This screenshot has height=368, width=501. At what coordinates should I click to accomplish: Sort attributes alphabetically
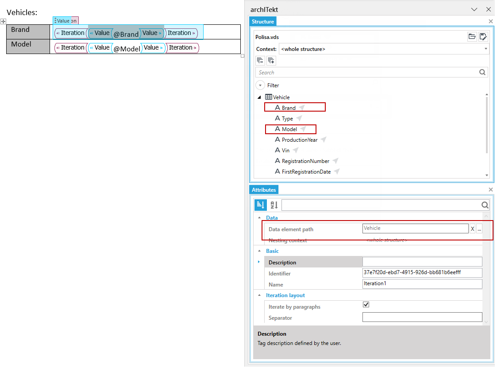(x=274, y=205)
